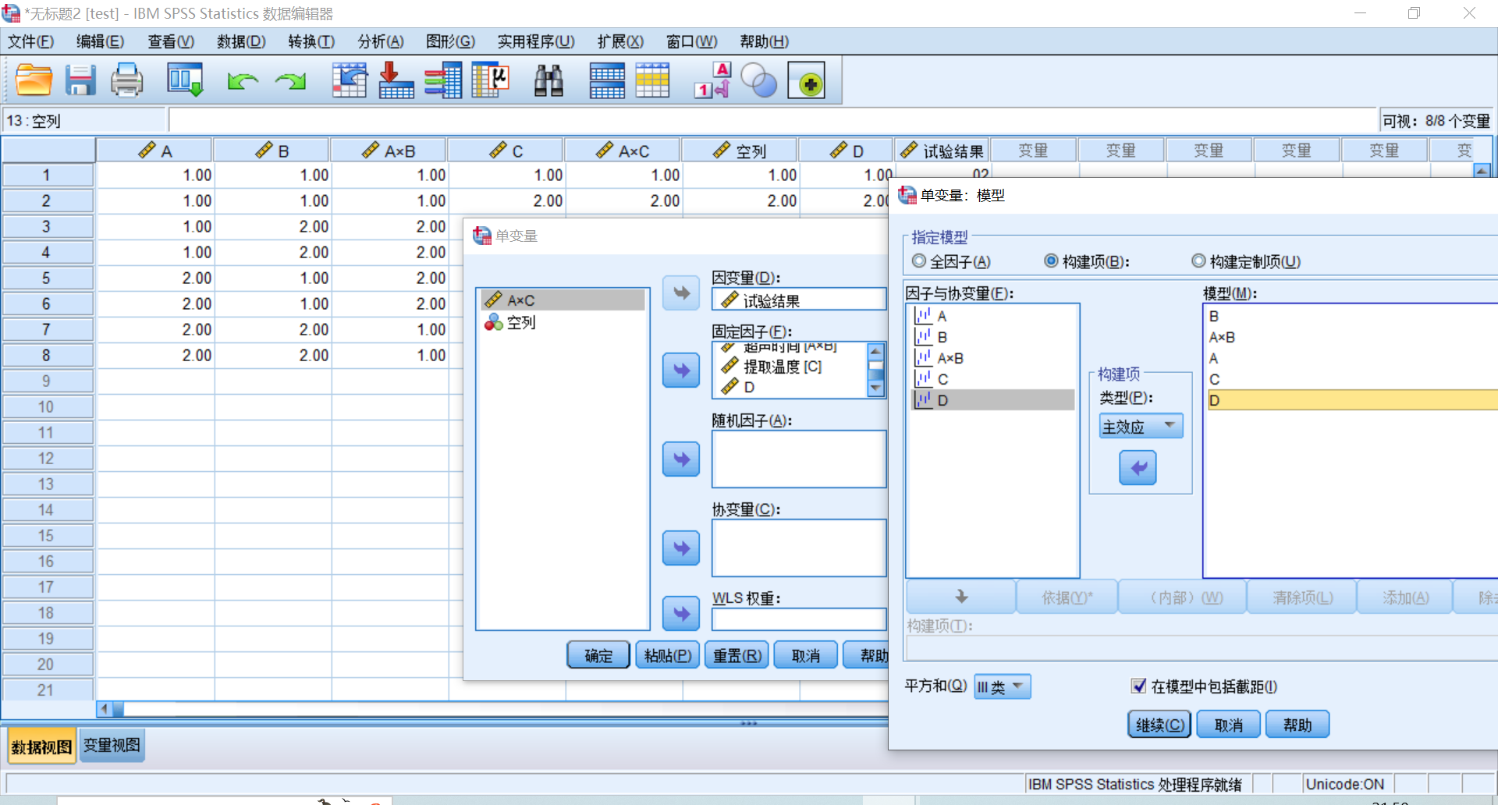Select the 构建定制项 radio option
Image resolution: width=1498 pixels, height=805 pixels.
[1198, 261]
